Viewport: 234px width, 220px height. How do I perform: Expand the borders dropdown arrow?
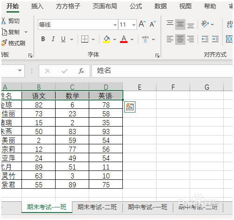tap(93, 39)
